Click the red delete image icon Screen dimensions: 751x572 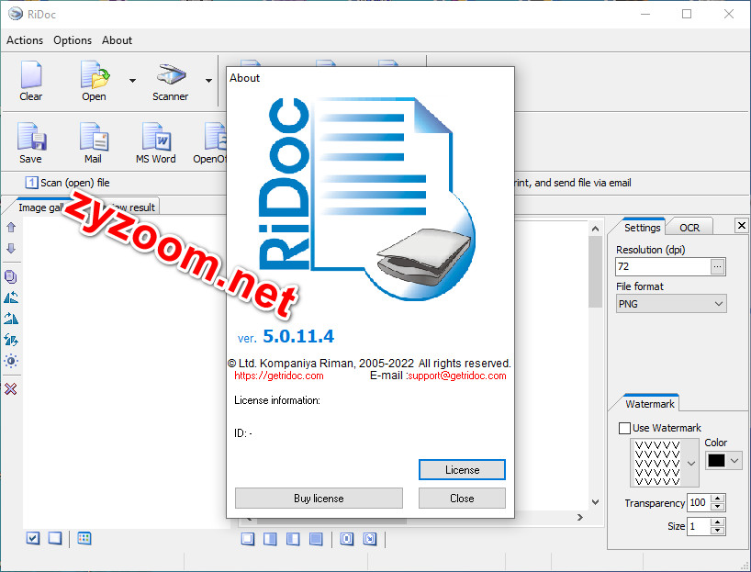(10, 389)
